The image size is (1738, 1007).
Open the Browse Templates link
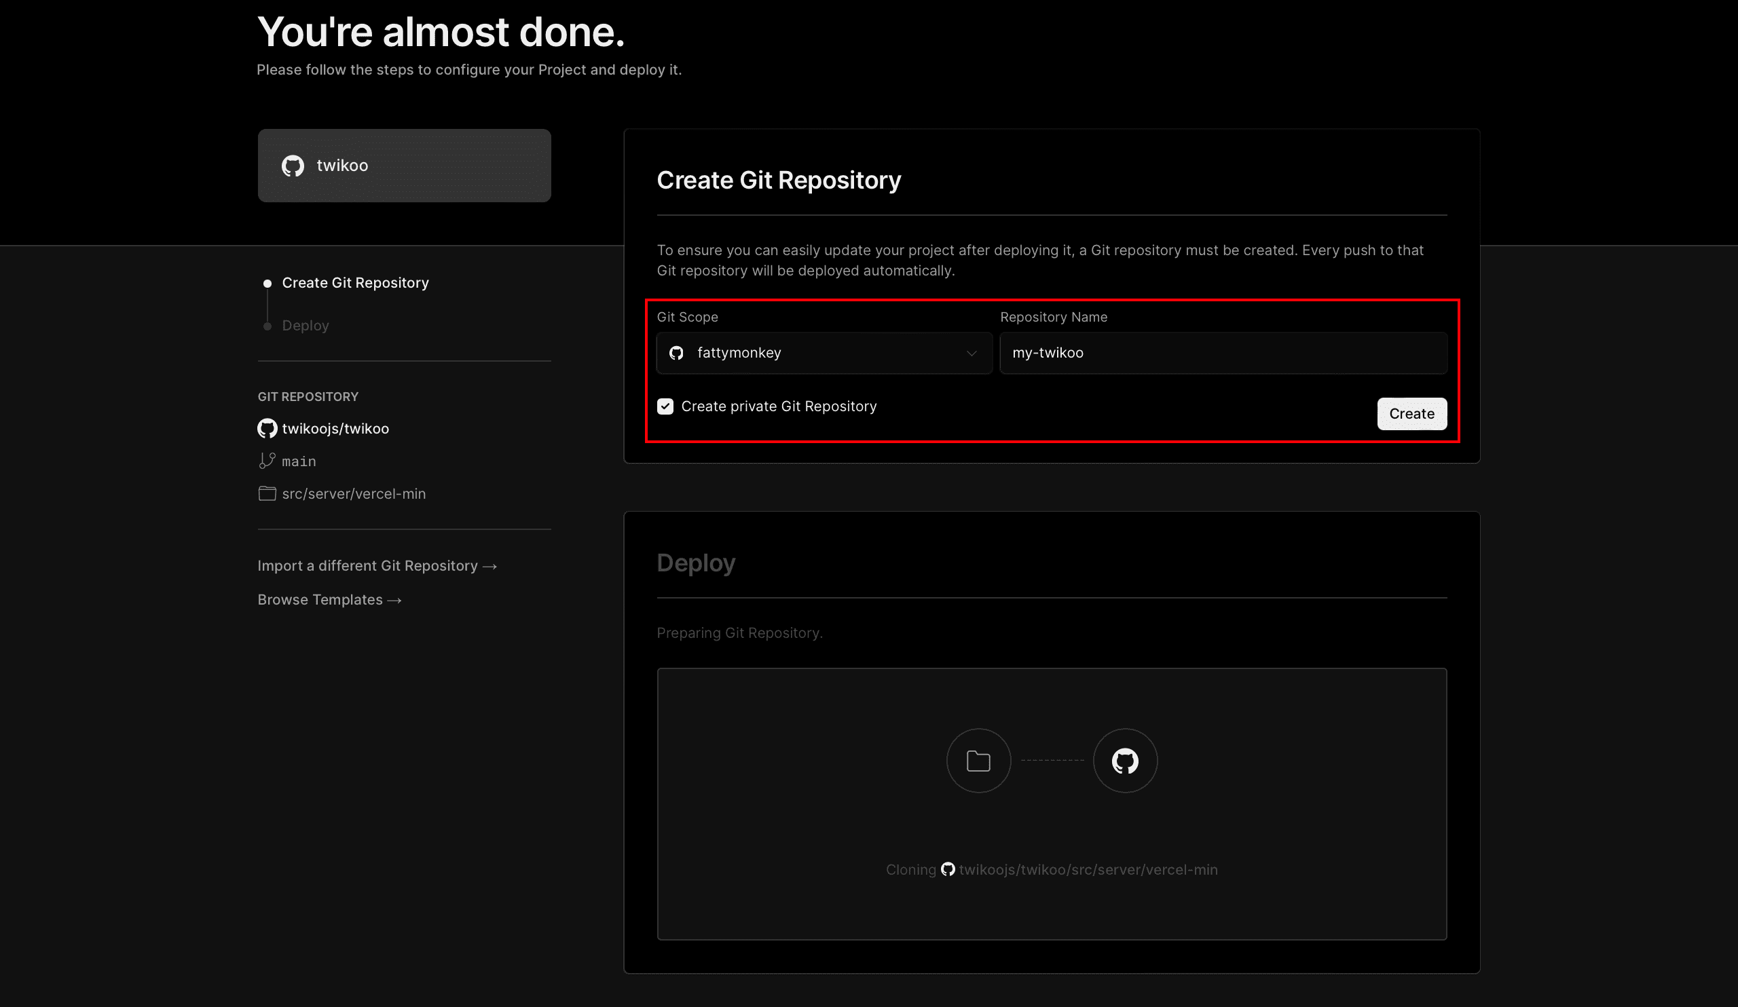[x=329, y=600]
